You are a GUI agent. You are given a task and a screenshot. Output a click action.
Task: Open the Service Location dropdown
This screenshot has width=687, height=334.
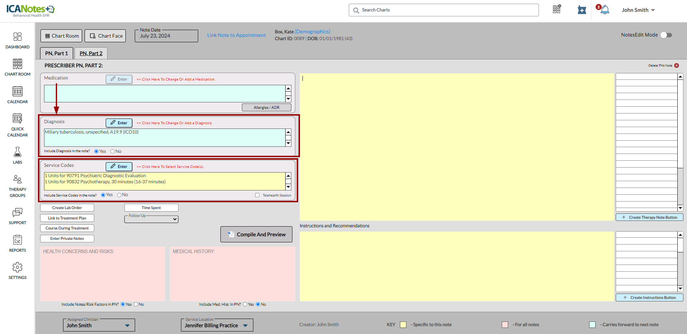(x=216, y=325)
